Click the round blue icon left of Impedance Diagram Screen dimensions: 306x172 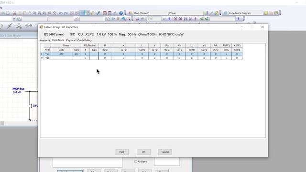click(x=226, y=13)
